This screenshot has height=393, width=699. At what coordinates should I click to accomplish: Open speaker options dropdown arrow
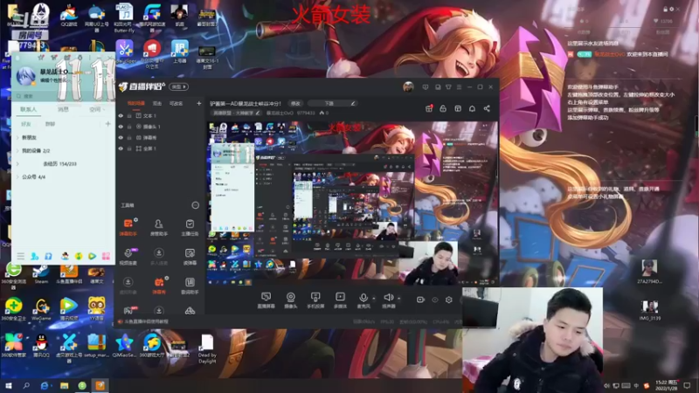pos(399,298)
